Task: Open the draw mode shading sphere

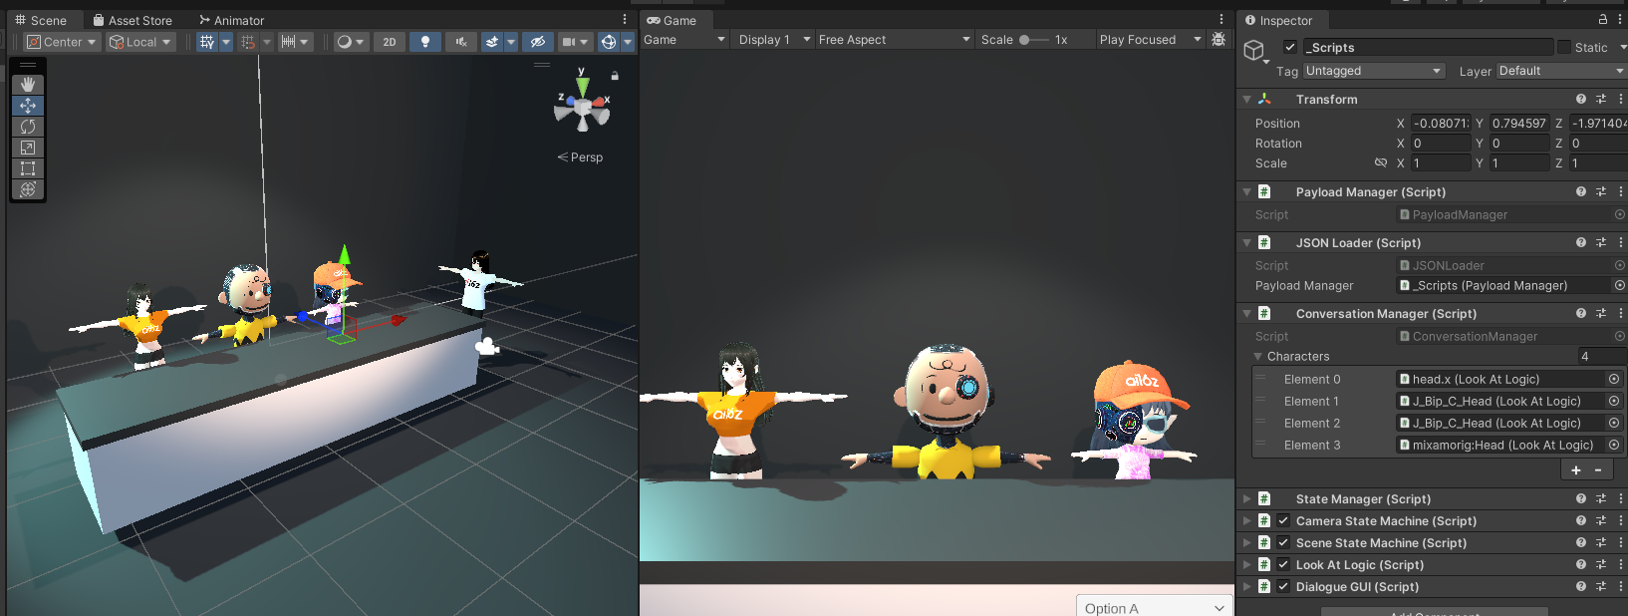Action: click(345, 42)
